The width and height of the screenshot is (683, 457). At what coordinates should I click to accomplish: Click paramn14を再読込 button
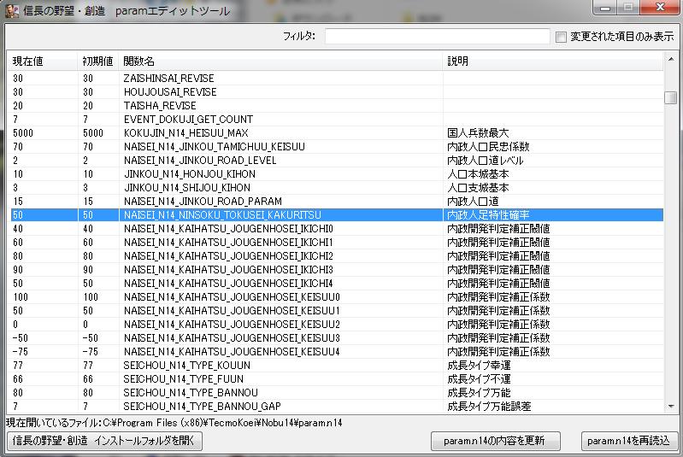click(629, 441)
